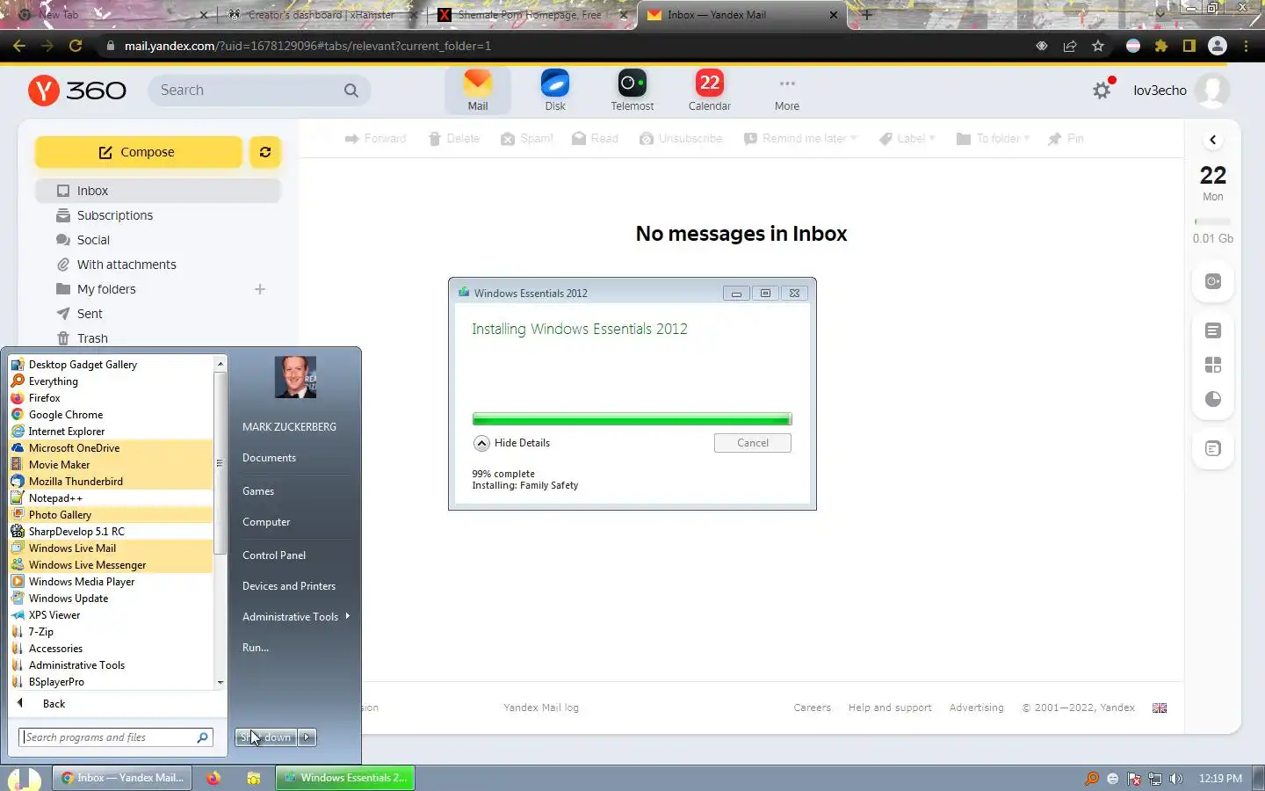Click the search magnifier icon
This screenshot has width=1265, height=791.
pos(351,90)
